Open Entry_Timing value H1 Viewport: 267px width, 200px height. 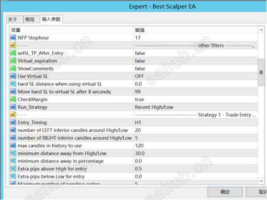(x=196, y=122)
